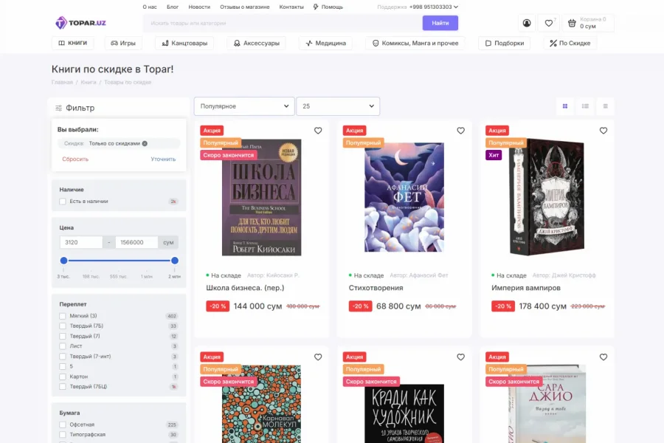Screen dimensions: 664x443
Task: Click the Подборки category icon
Action: coord(488,43)
